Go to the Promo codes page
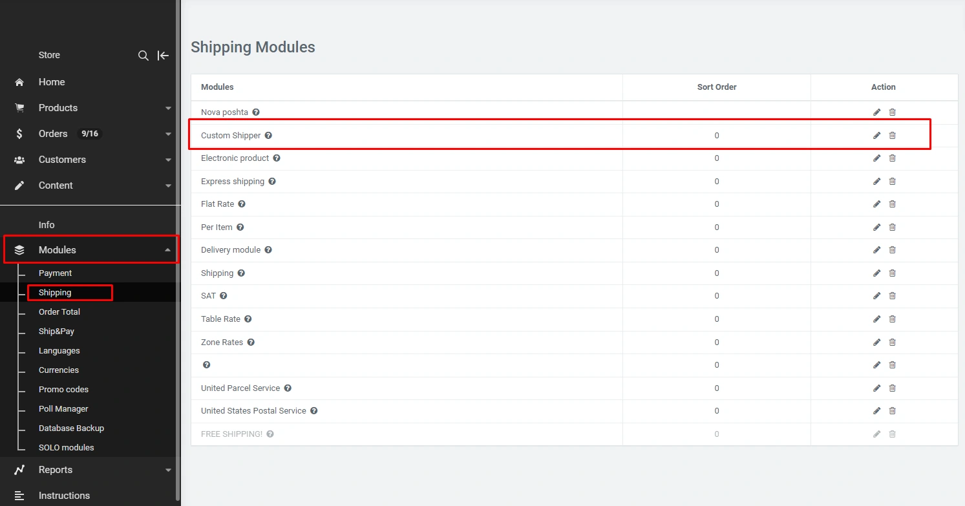Viewport: 965px width, 506px height. coord(63,390)
